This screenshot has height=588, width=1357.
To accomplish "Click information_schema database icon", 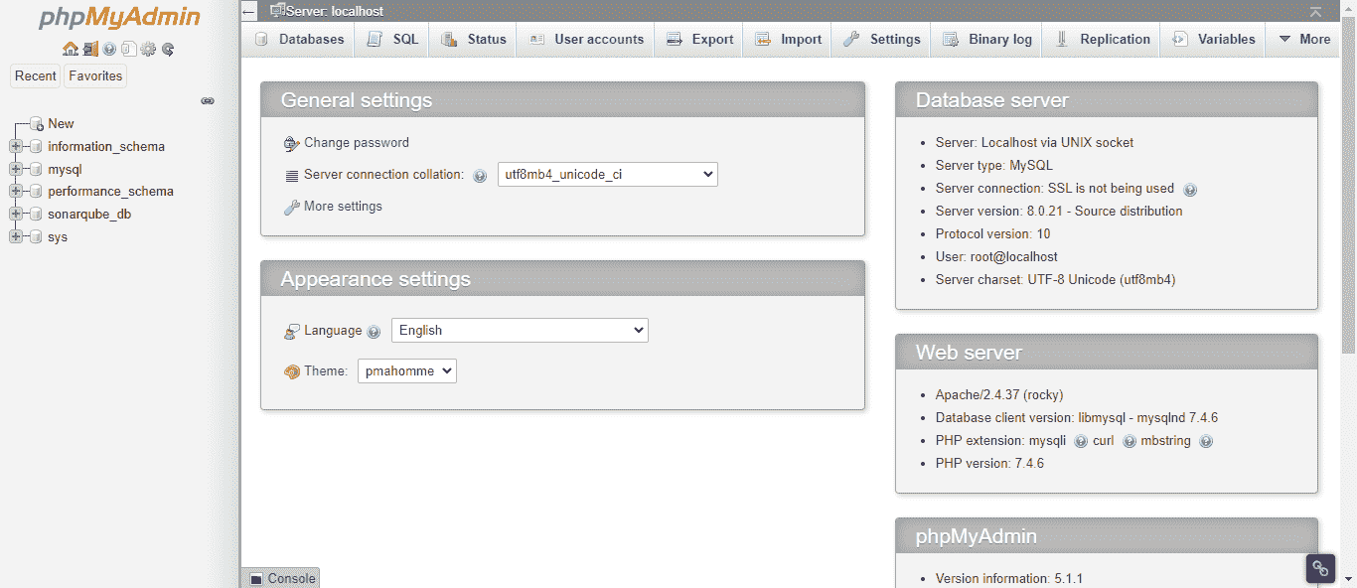I will [37, 146].
